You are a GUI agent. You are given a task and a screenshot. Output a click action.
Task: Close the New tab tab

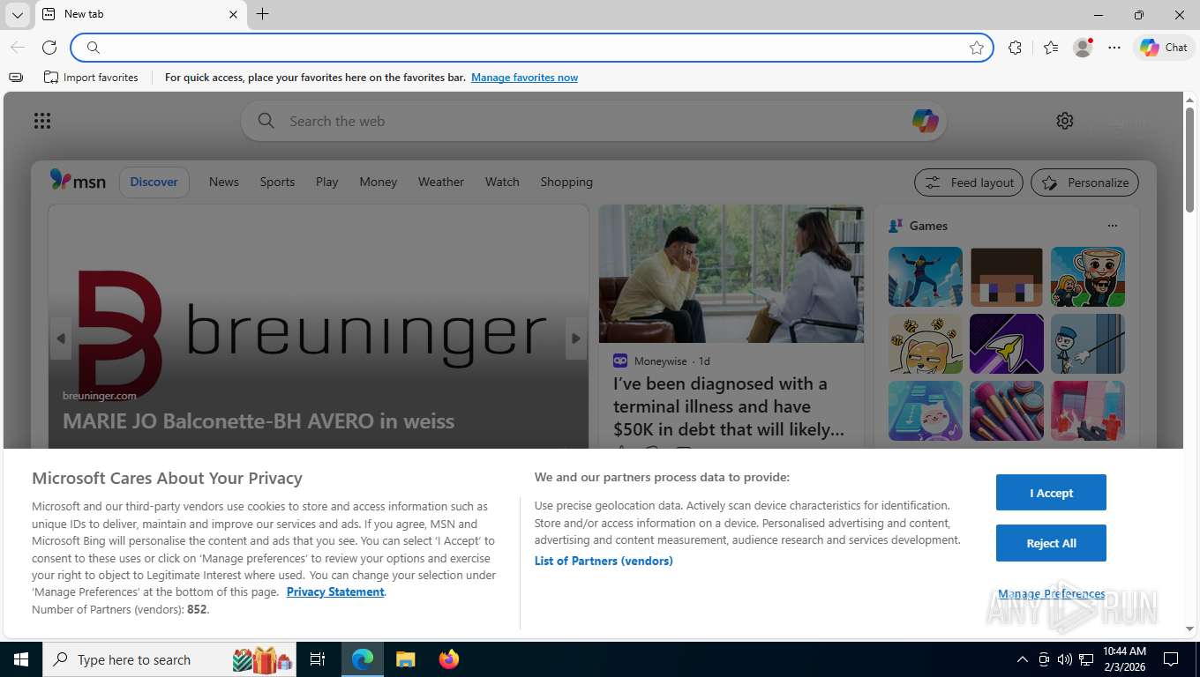point(233,14)
